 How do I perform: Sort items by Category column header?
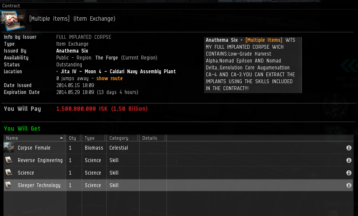point(123,138)
